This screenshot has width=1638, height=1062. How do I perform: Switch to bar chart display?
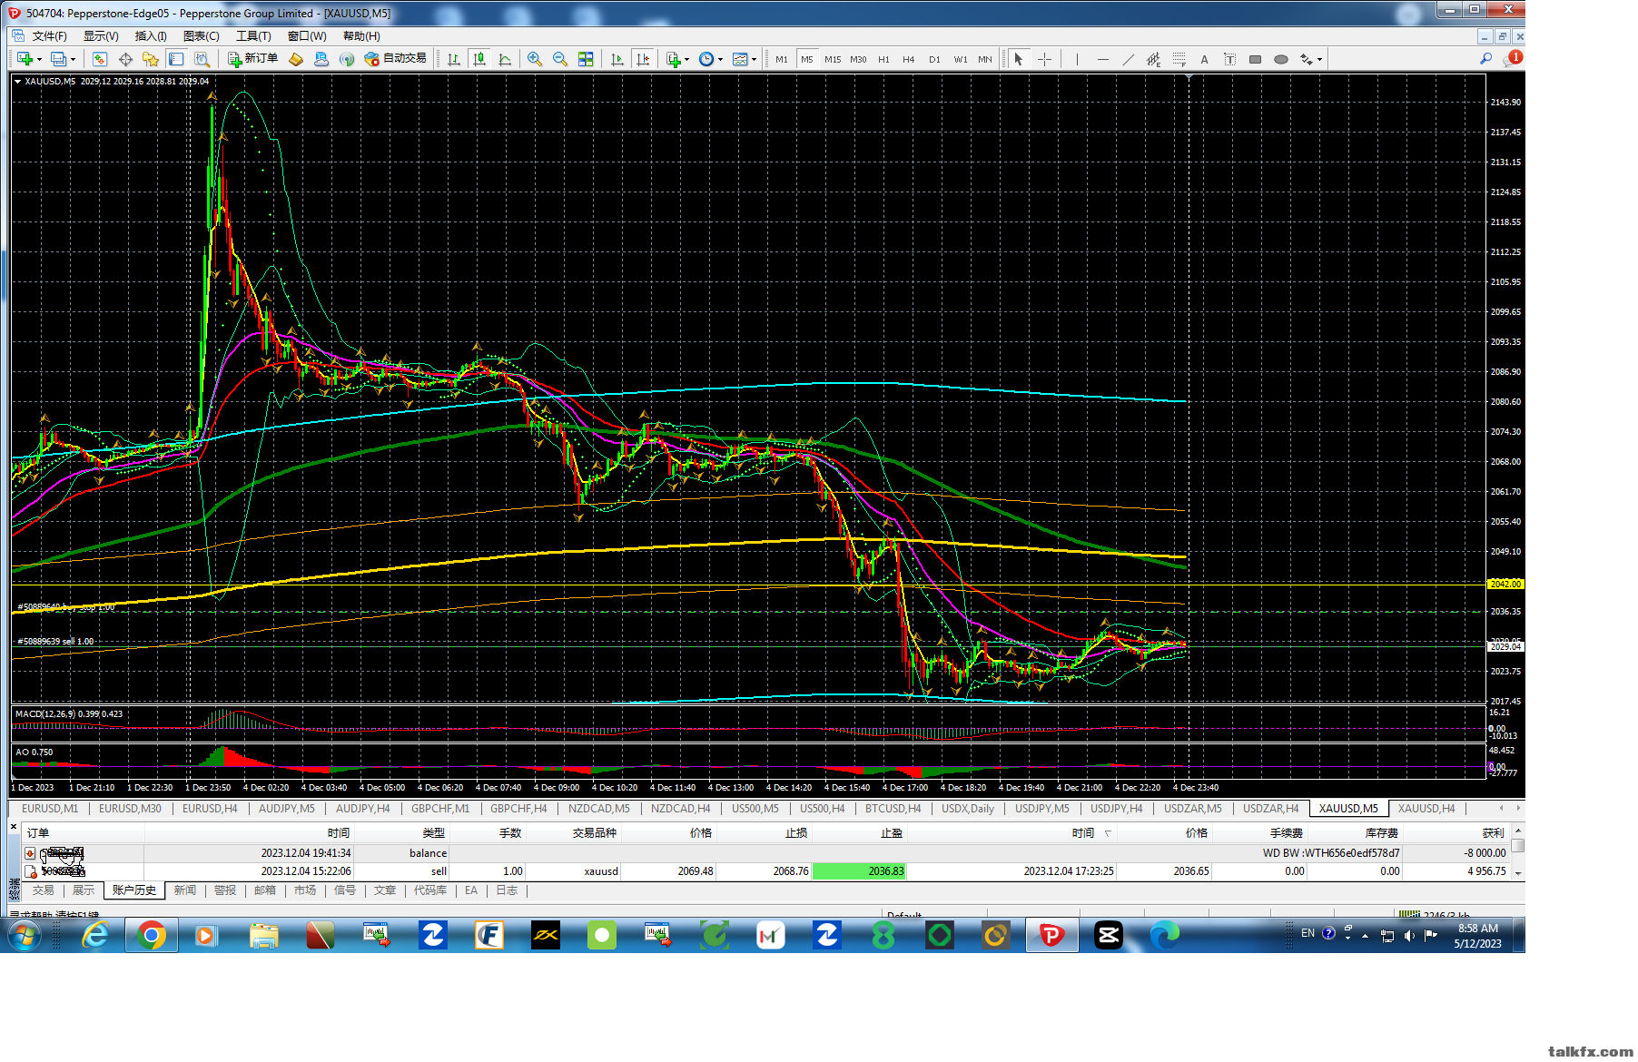point(454,59)
